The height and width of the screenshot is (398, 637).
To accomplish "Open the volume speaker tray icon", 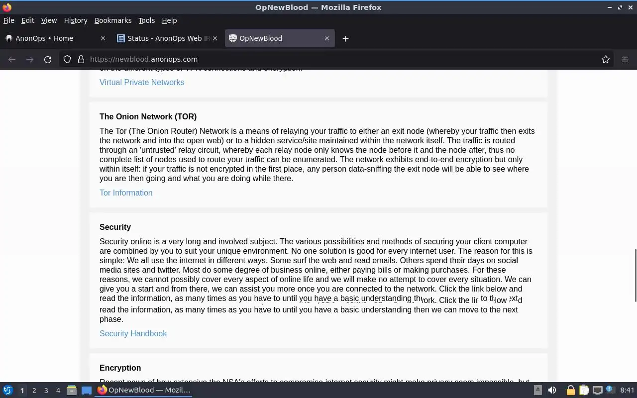I will pyautogui.click(x=552, y=390).
